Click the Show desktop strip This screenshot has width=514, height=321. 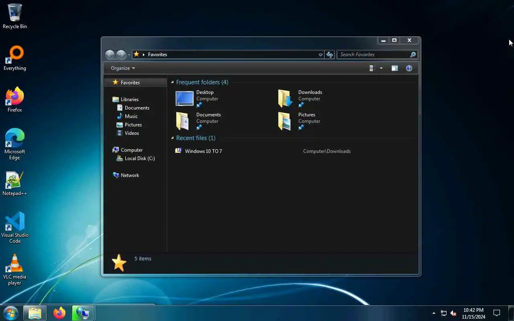511,313
